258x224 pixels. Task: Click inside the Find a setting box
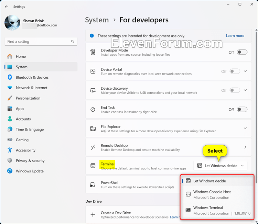coord(41,42)
